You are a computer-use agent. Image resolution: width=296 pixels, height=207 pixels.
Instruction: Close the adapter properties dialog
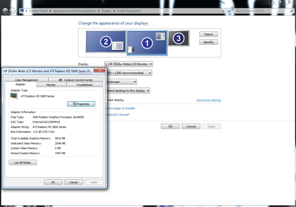coord(100,70)
